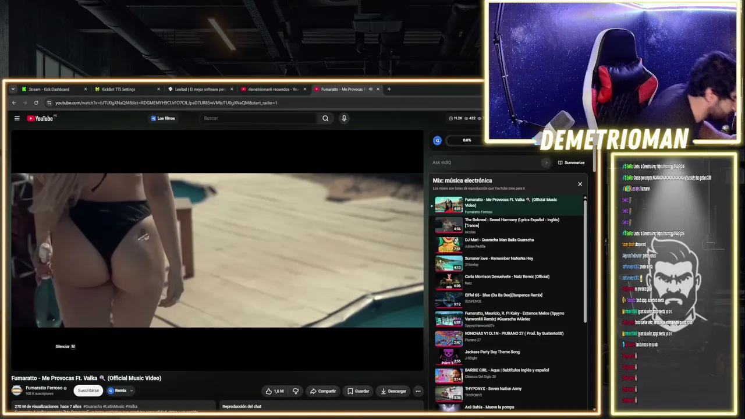Switch to the demetriomanli recuerdos YouTube tab
The image size is (745, 419).
click(273, 89)
